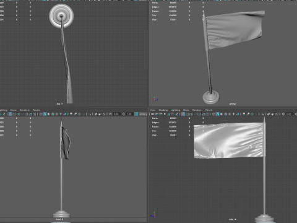Open Panels menu in side view panel
This screenshot has width=297, height=223.
[x=209, y=110]
